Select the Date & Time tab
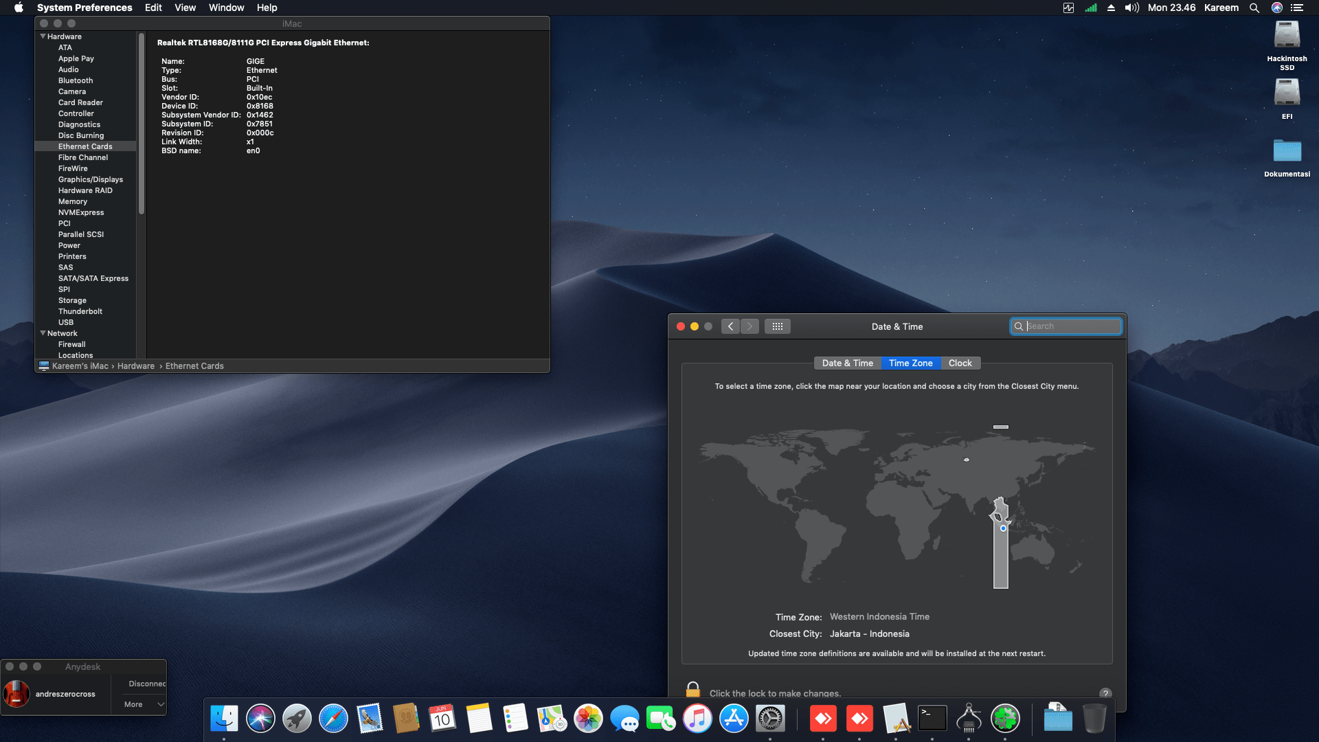 coord(847,363)
